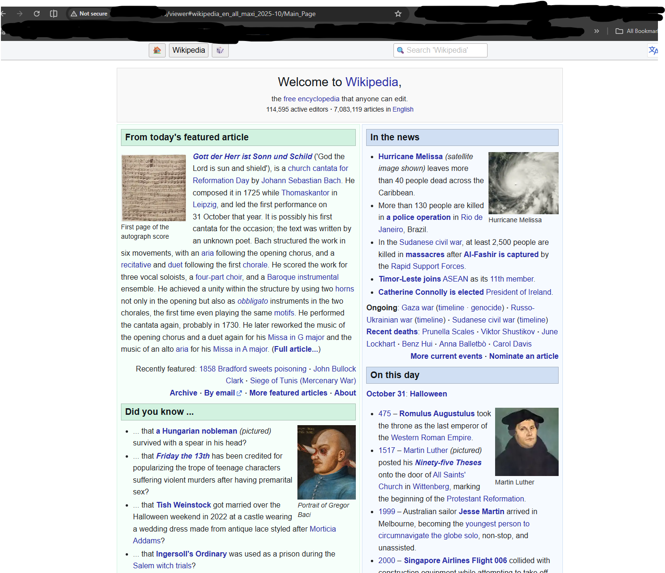Click the Kiwix home icon button
This screenshot has width=665, height=573.
point(157,50)
